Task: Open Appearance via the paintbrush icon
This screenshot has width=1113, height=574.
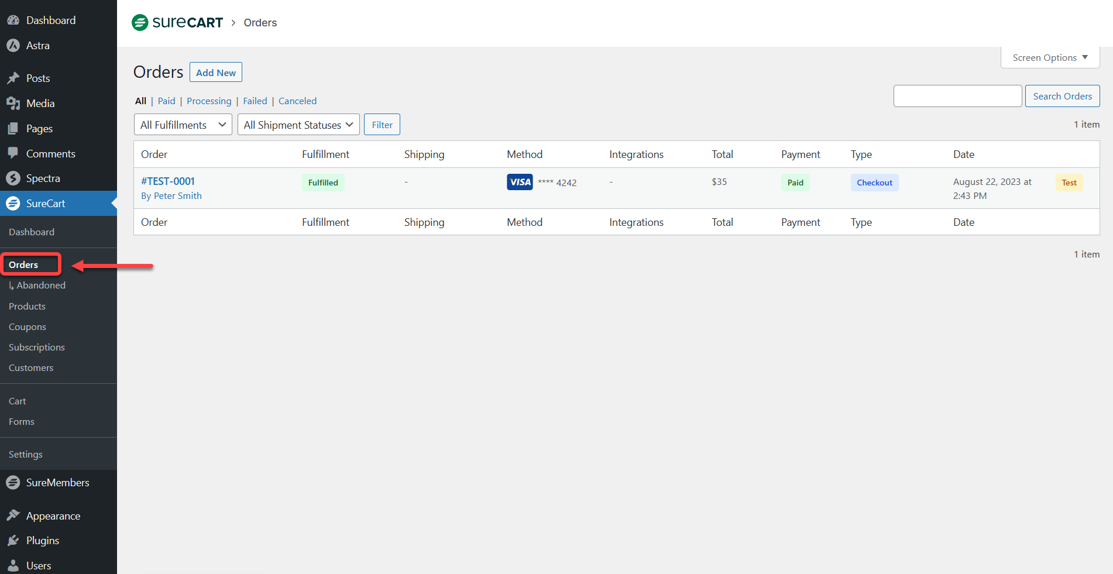Action: (x=13, y=515)
